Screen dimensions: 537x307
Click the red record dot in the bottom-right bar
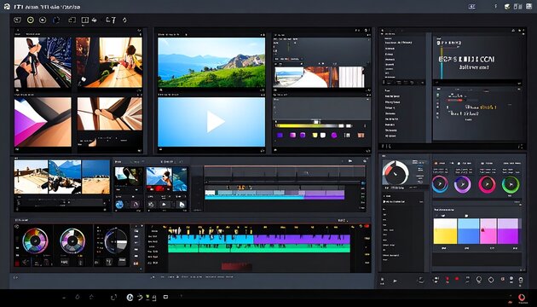tap(457, 279)
